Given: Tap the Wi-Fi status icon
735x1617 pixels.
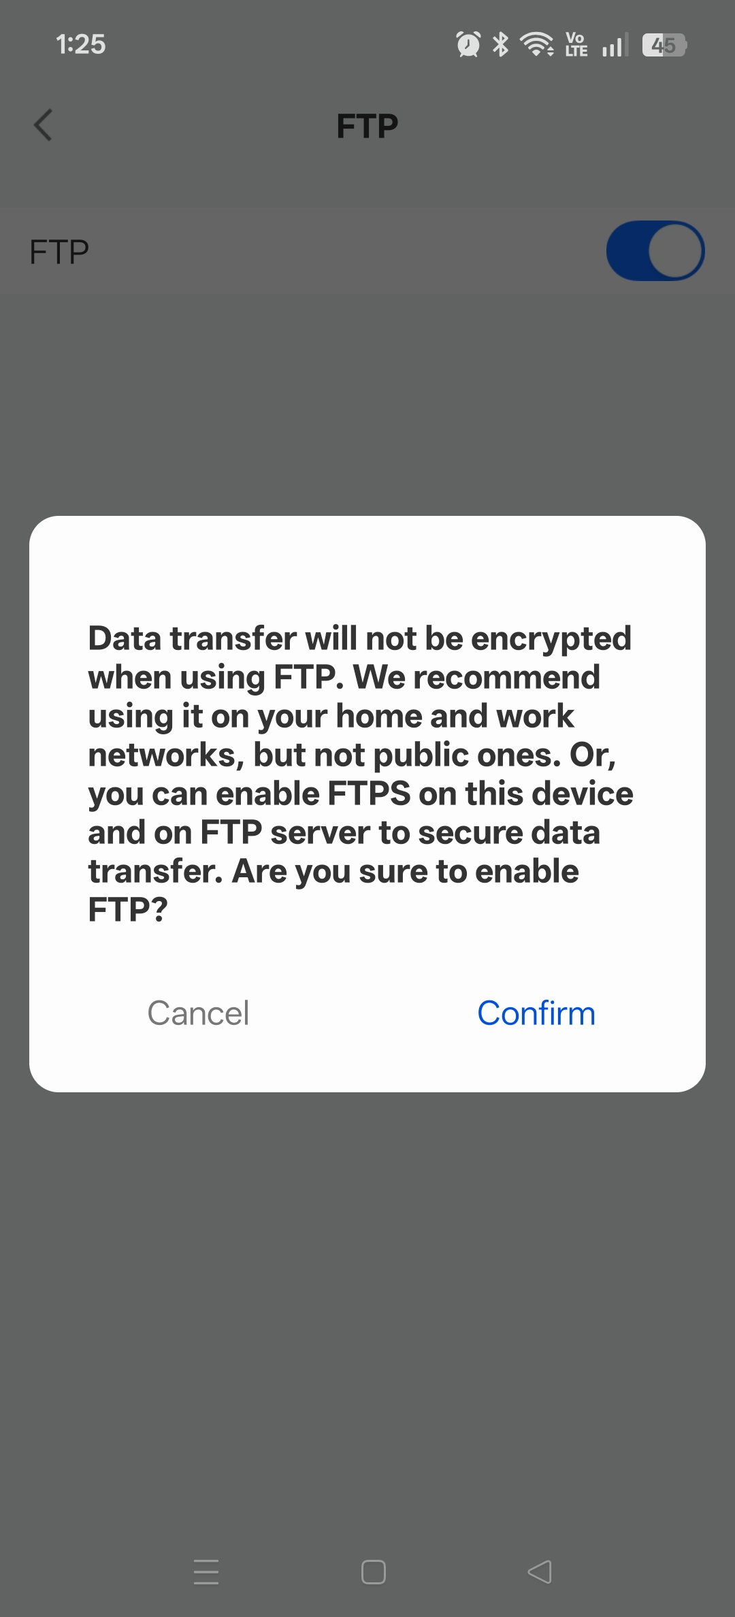Looking at the screenshot, I should [536, 45].
